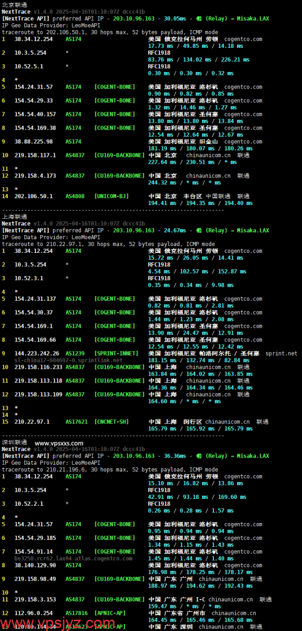Select the 30.05ms API latency value

tap(175, 18)
